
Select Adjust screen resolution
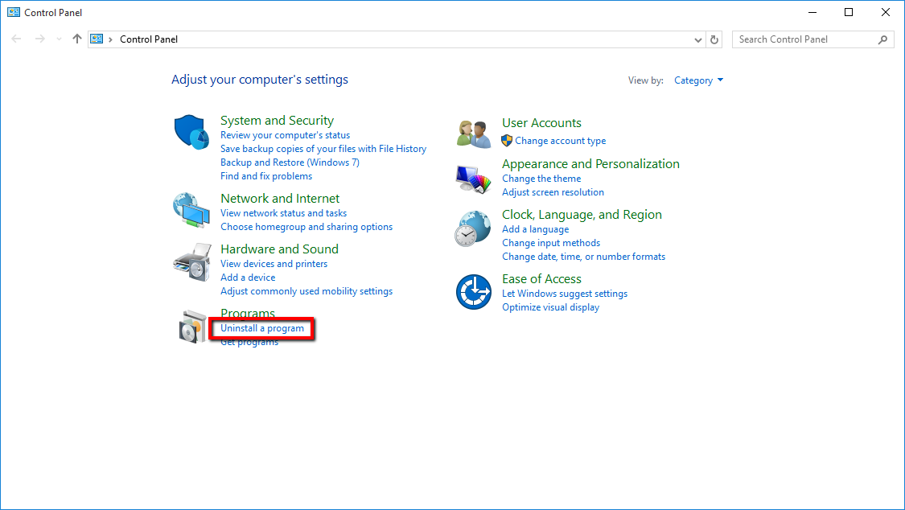[x=553, y=192]
